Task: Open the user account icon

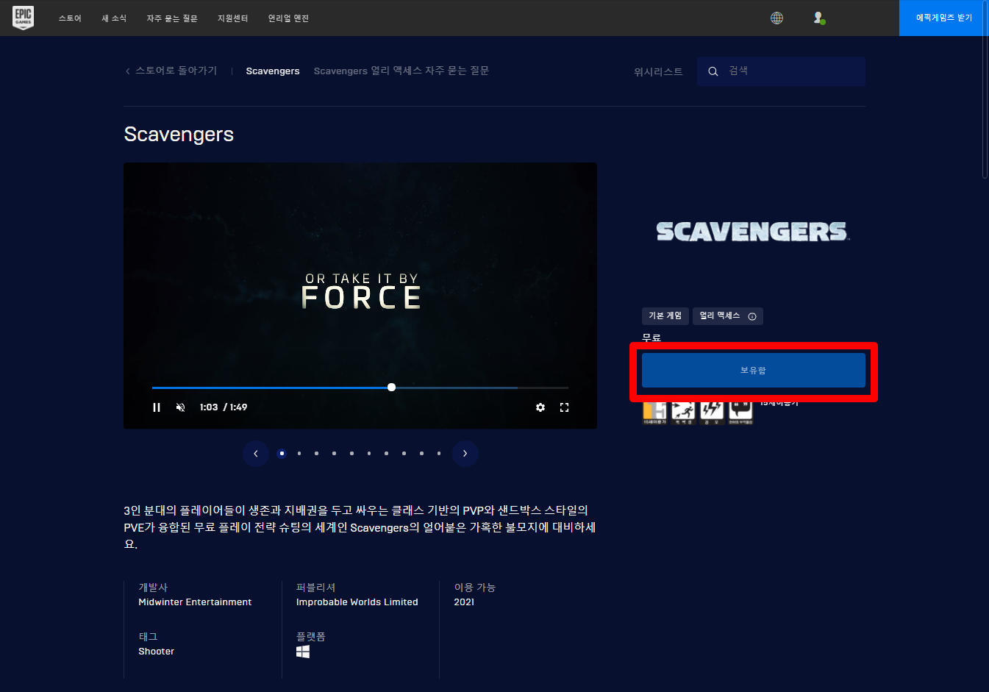Action: [x=818, y=18]
